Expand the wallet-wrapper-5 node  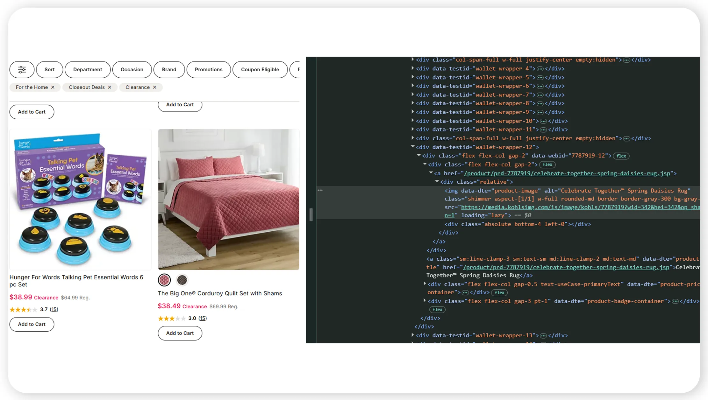(x=413, y=77)
